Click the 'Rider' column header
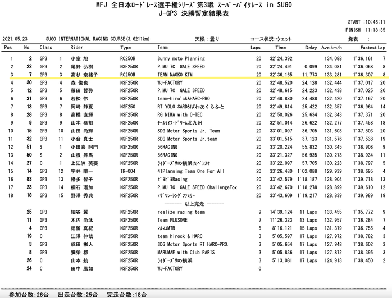The height and width of the screenshot is (298, 392). coord(76,48)
